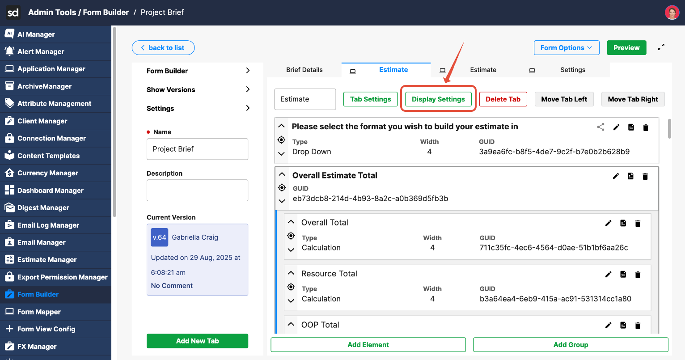Open Connection Manager in the sidebar
Screen dimensions: 685x360
[55, 139]
